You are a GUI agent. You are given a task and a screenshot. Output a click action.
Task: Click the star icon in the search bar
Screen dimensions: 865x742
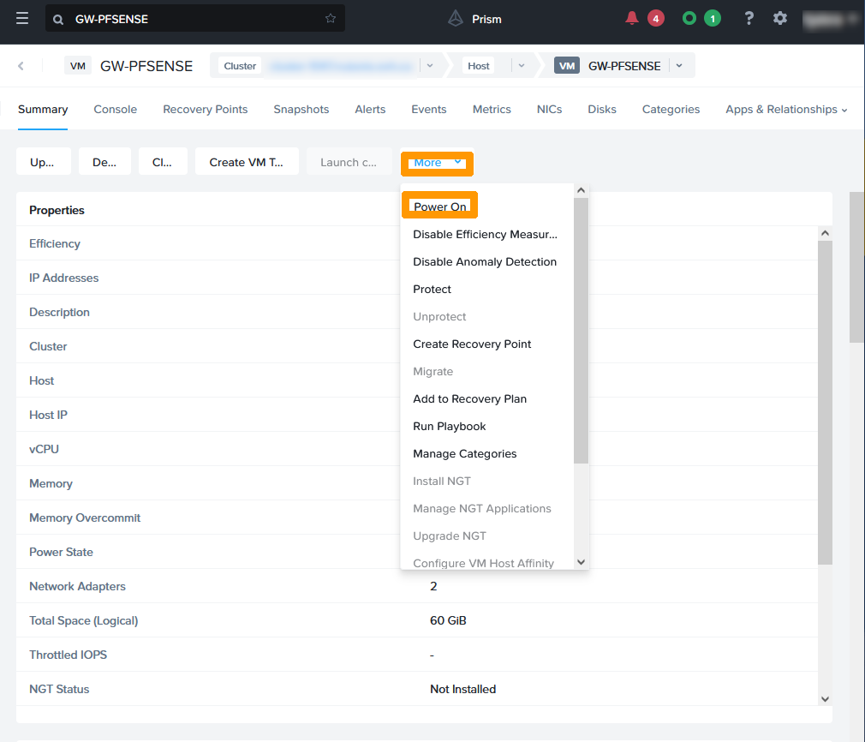(330, 17)
